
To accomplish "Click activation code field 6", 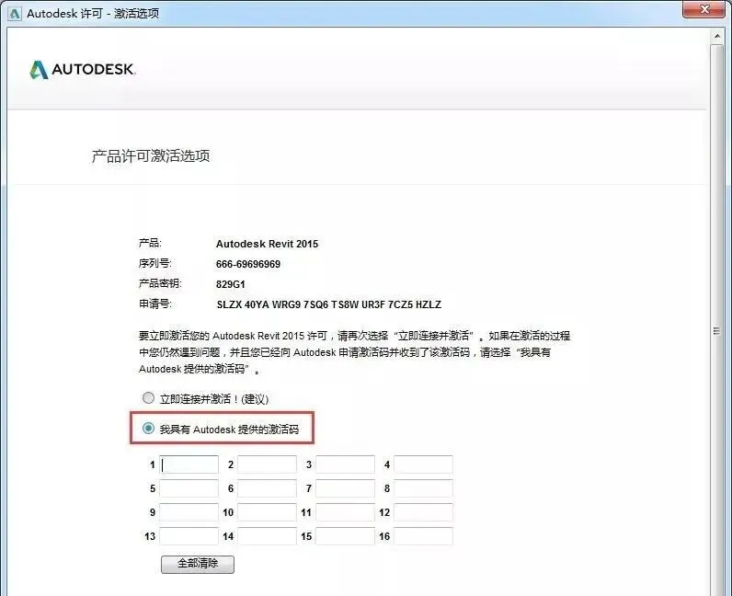I will click(x=267, y=488).
